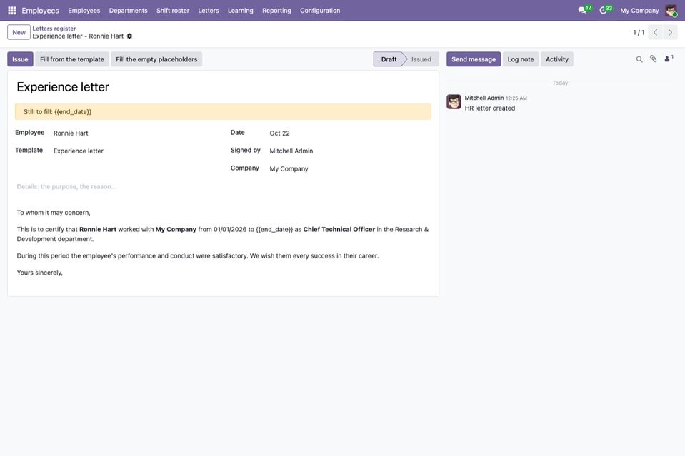Viewport: 685px width, 456px height.
Task: Open the record actions gear icon
Action: pos(130,36)
